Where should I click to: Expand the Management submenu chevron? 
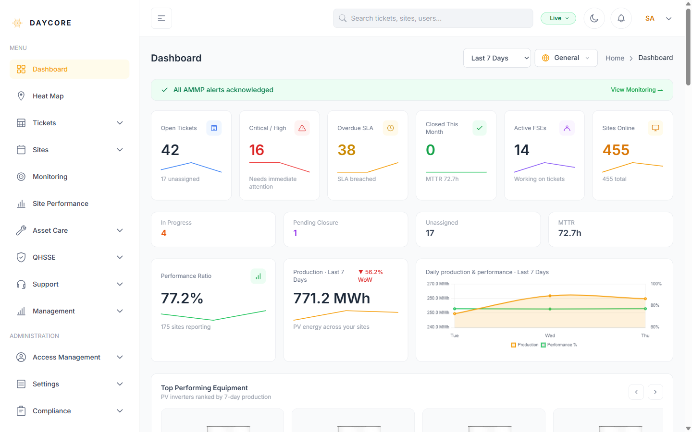pyautogui.click(x=120, y=311)
